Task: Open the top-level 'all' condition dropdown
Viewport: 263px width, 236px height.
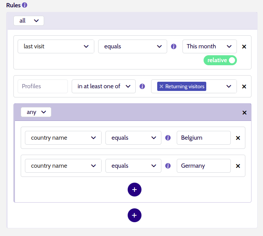Action: pos(29,21)
